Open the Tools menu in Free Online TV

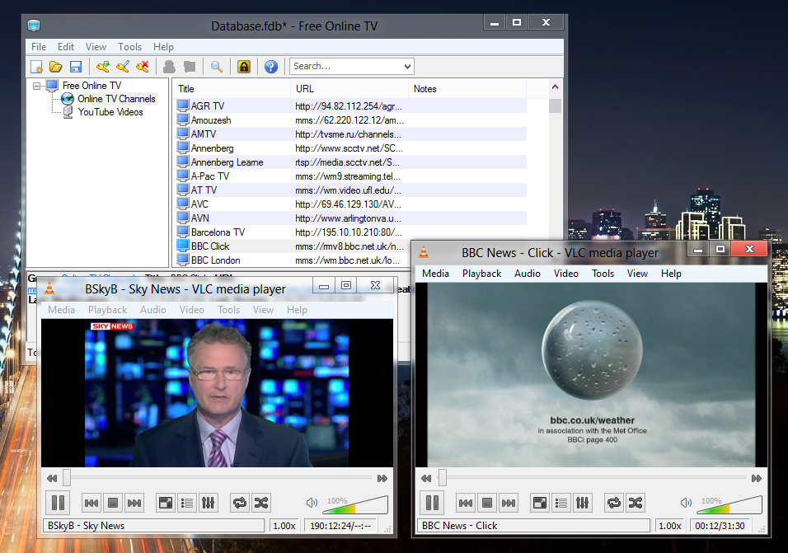coord(129,47)
